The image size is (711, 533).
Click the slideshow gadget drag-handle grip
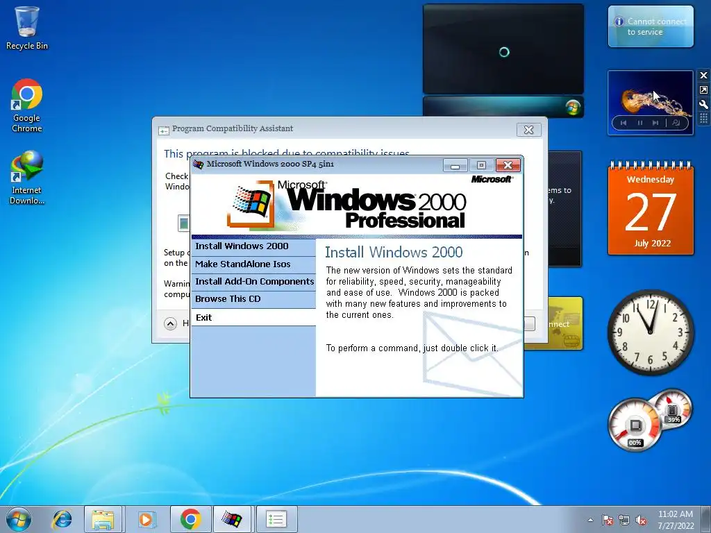point(703,118)
